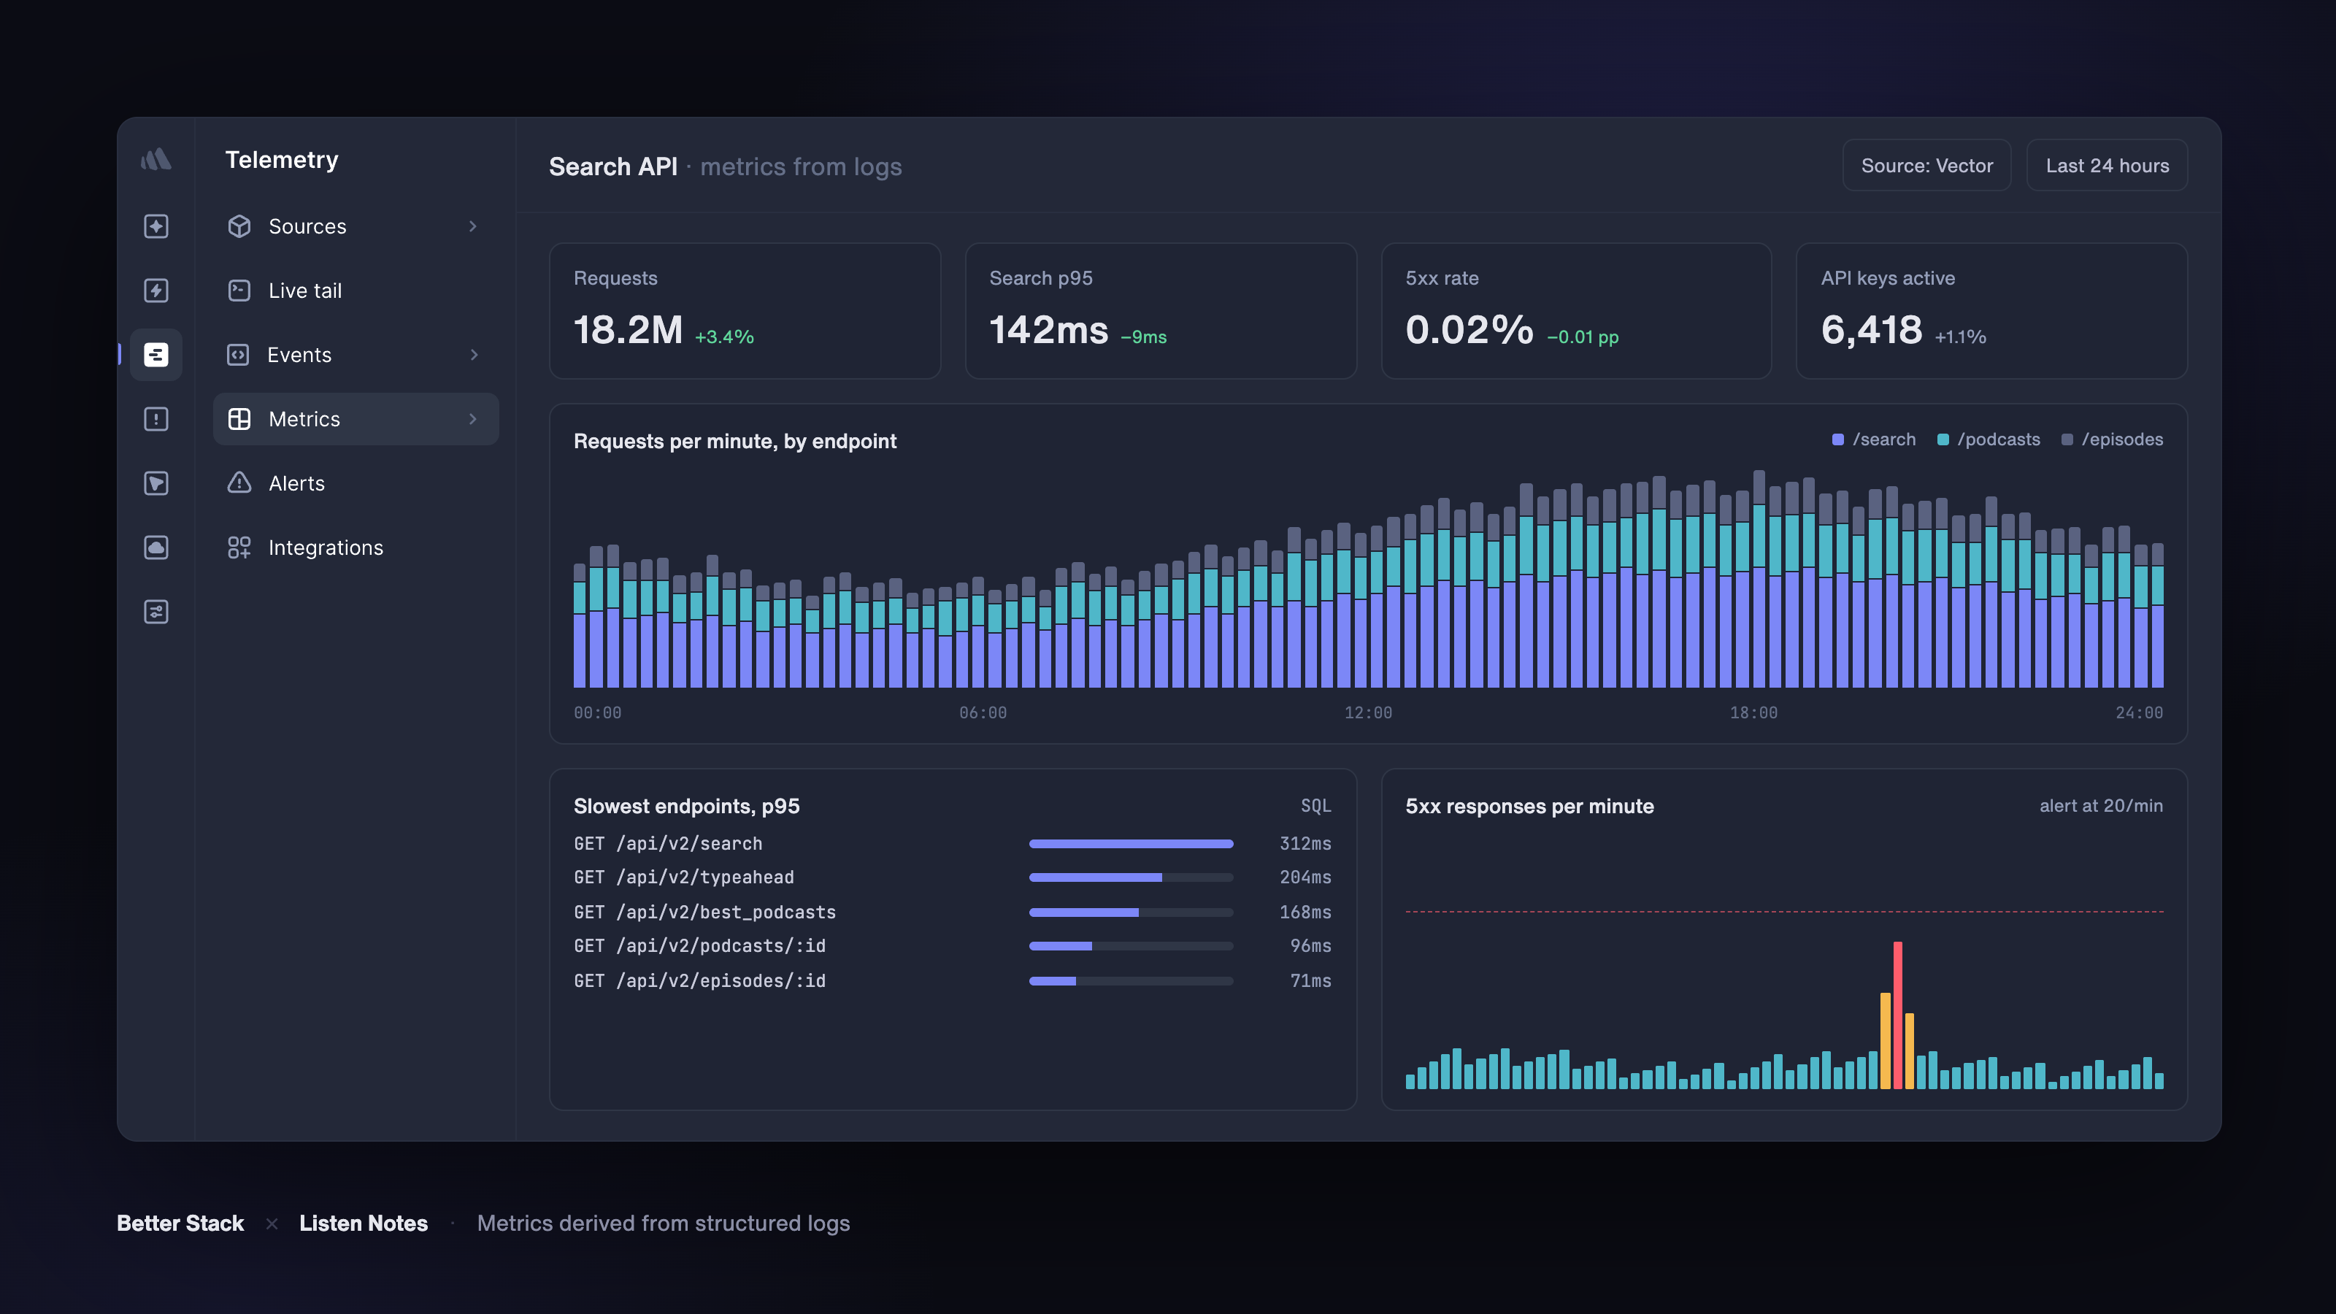Viewport: 2336px width, 1314px height.
Task: Click the Search API page title
Action: pos(613,167)
